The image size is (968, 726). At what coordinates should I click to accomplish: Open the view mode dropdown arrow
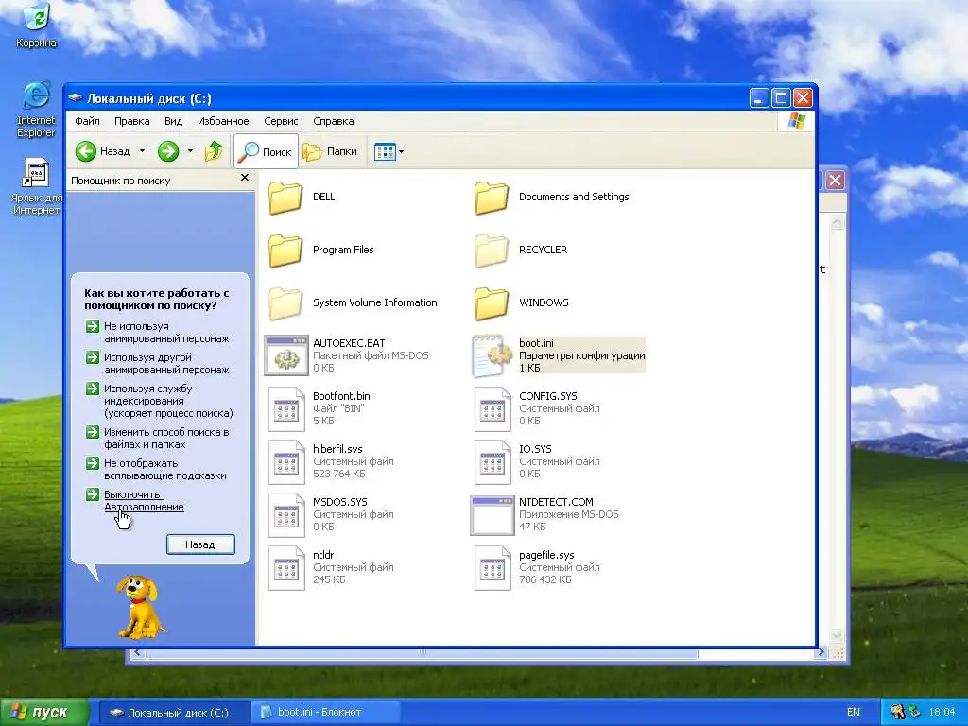pos(401,151)
